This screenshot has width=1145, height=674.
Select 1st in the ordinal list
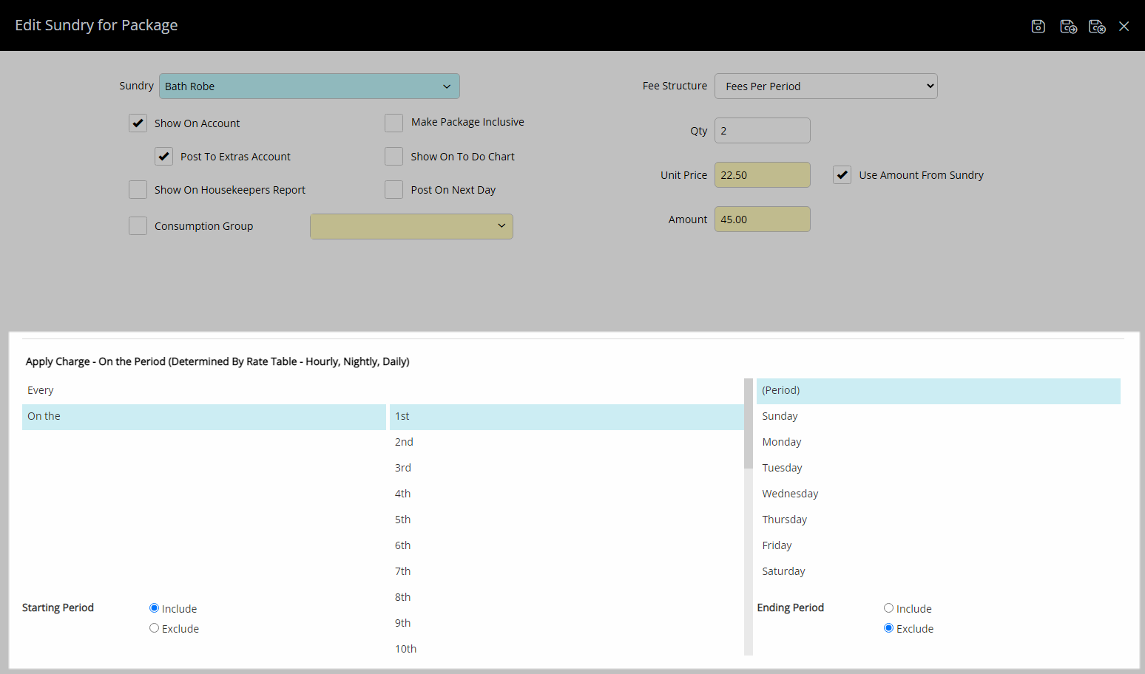[x=567, y=417]
